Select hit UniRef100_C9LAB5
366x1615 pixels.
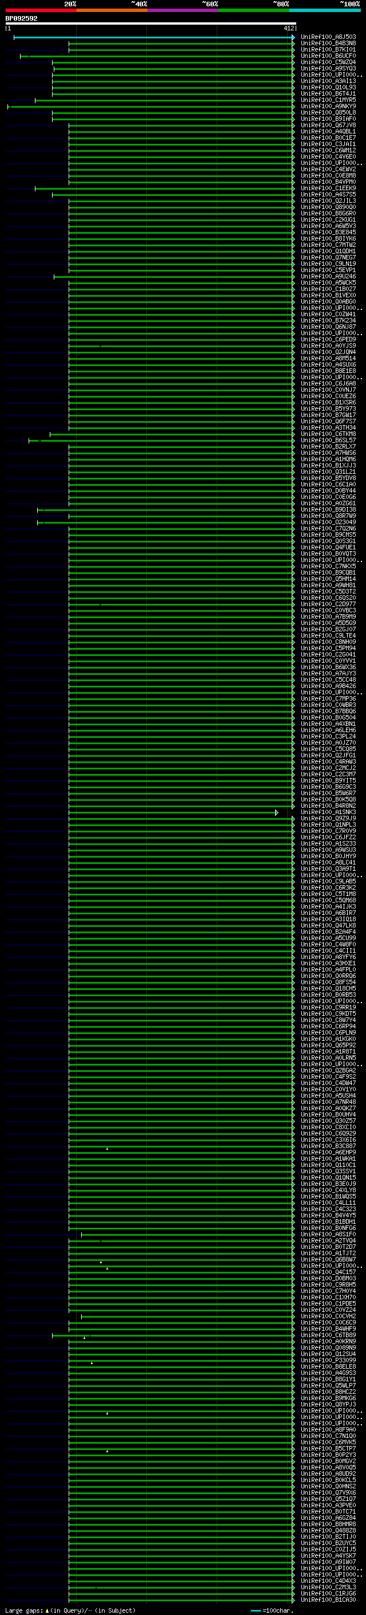(x=328, y=882)
